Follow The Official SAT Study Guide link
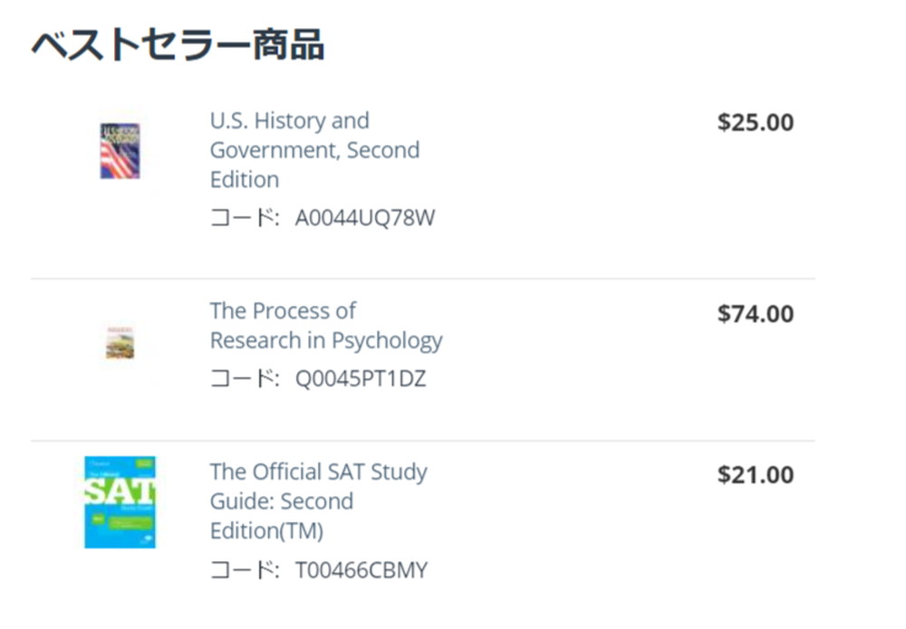Image resolution: width=906 pixels, height=629 pixels. (x=318, y=500)
